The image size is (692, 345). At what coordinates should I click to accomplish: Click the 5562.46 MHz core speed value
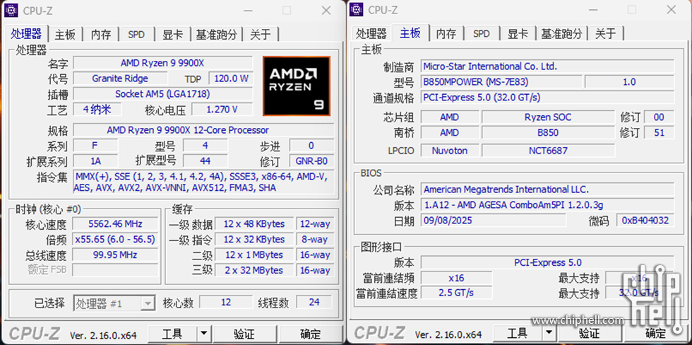click(x=114, y=224)
